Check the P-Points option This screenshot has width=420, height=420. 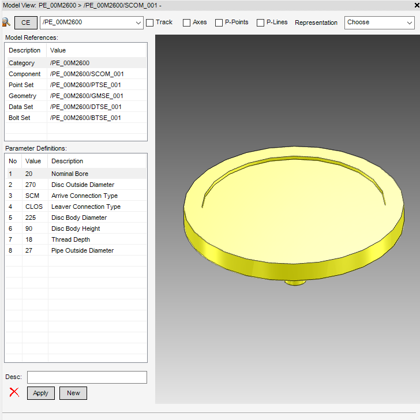(219, 22)
